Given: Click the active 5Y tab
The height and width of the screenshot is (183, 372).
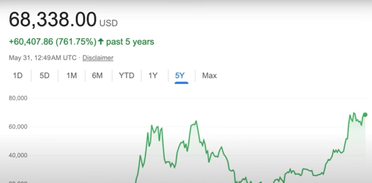Looking at the screenshot, I should click(180, 76).
